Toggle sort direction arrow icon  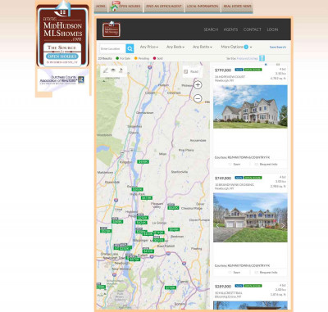262,58
